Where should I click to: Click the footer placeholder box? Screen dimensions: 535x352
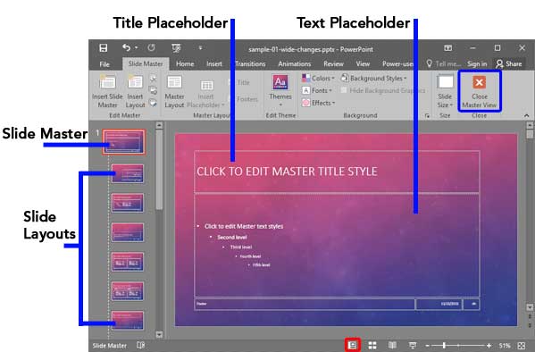click(305, 304)
